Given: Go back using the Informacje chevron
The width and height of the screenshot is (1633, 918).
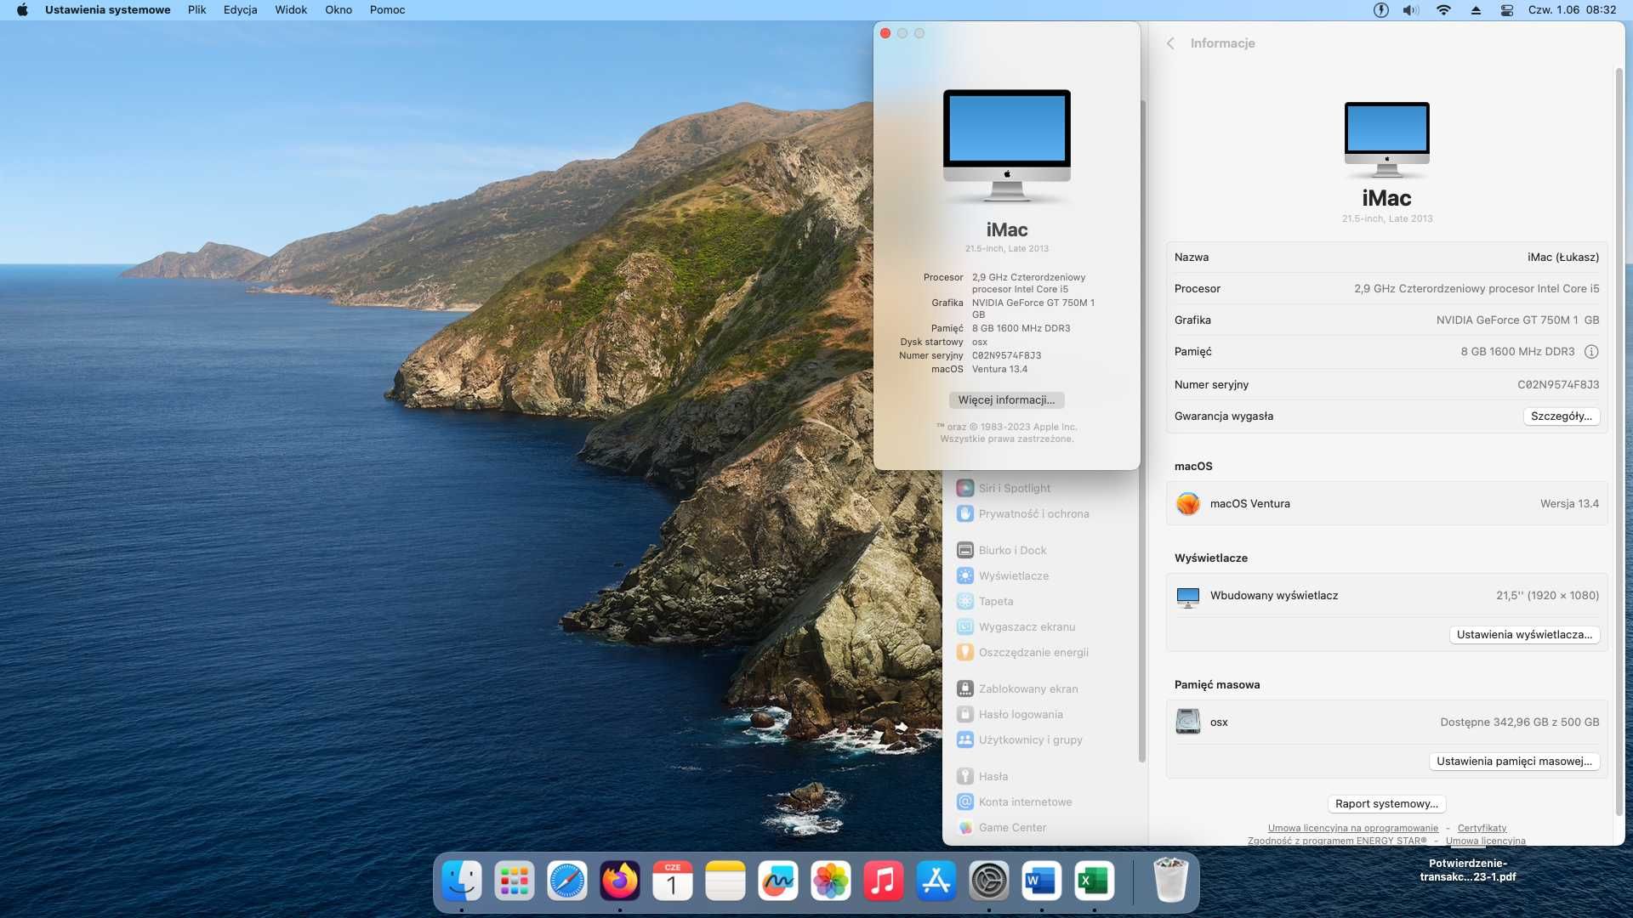Looking at the screenshot, I should 1170,43.
